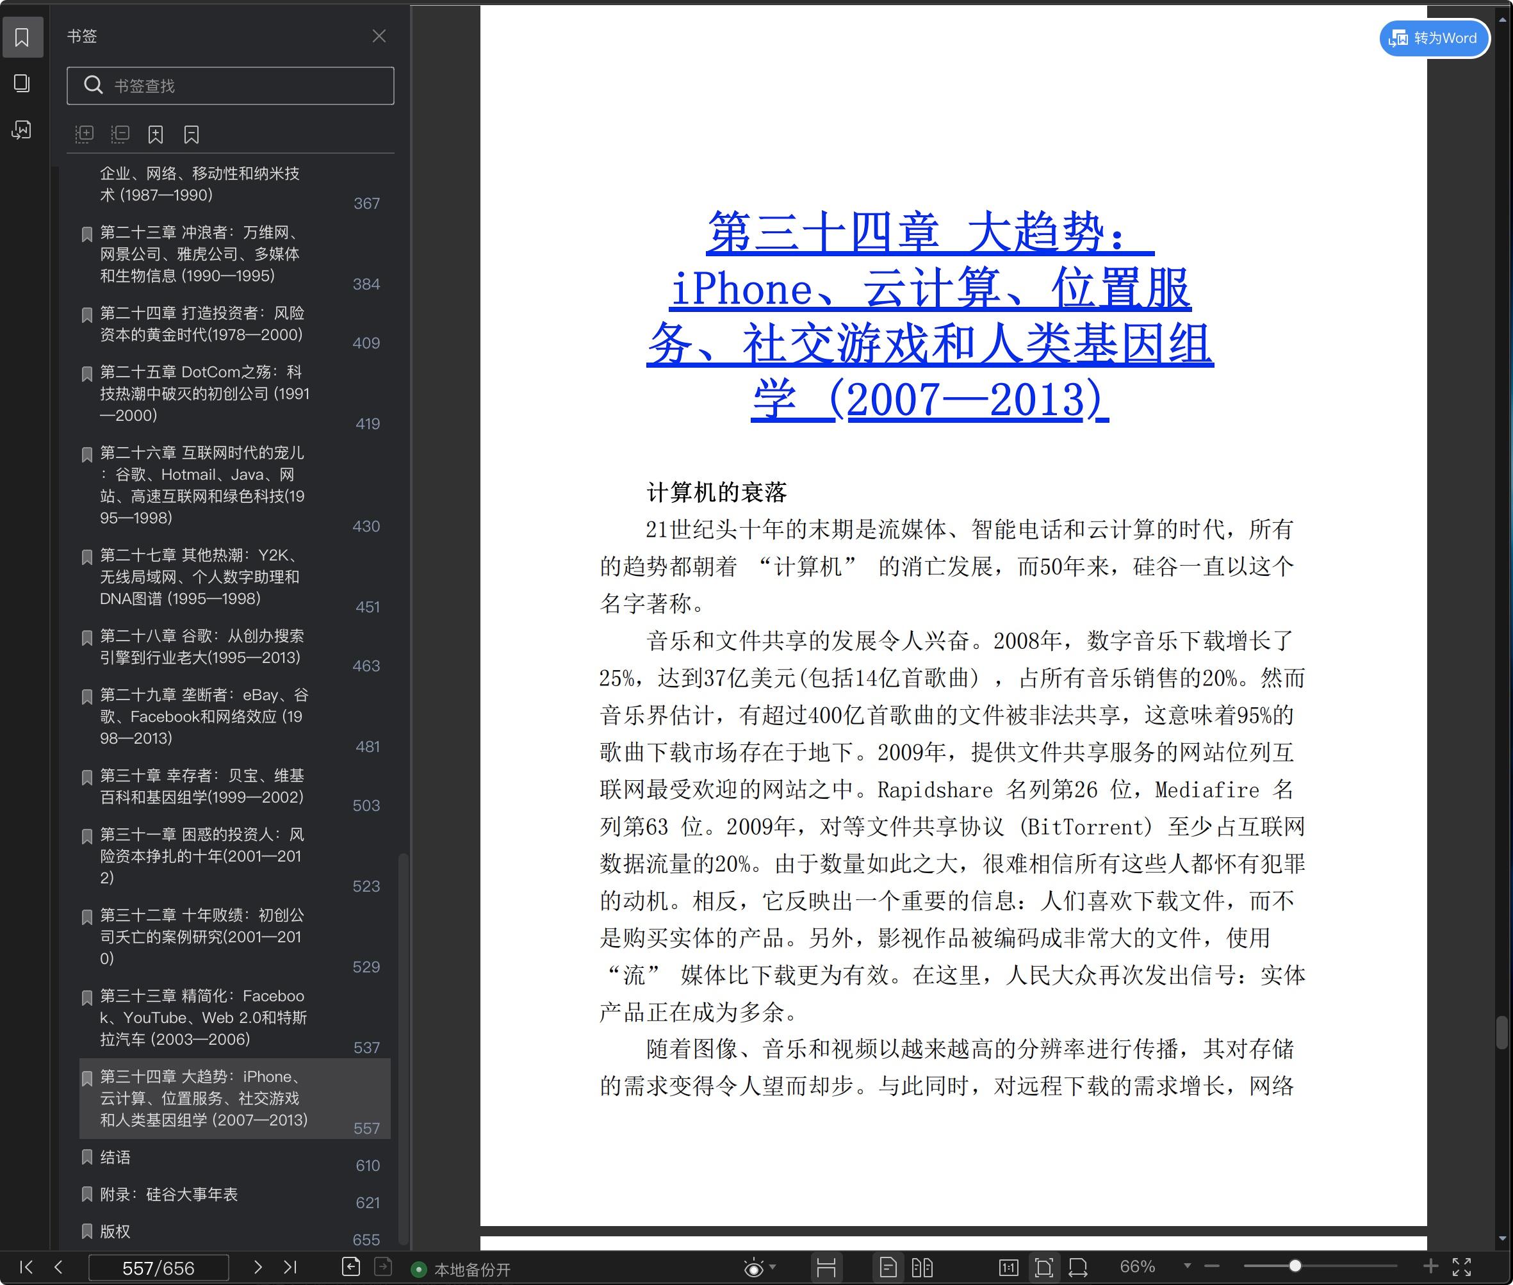The height and width of the screenshot is (1285, 1513).
Task: Open the eye protection mode dropdown arrow
Action: 773,1267
